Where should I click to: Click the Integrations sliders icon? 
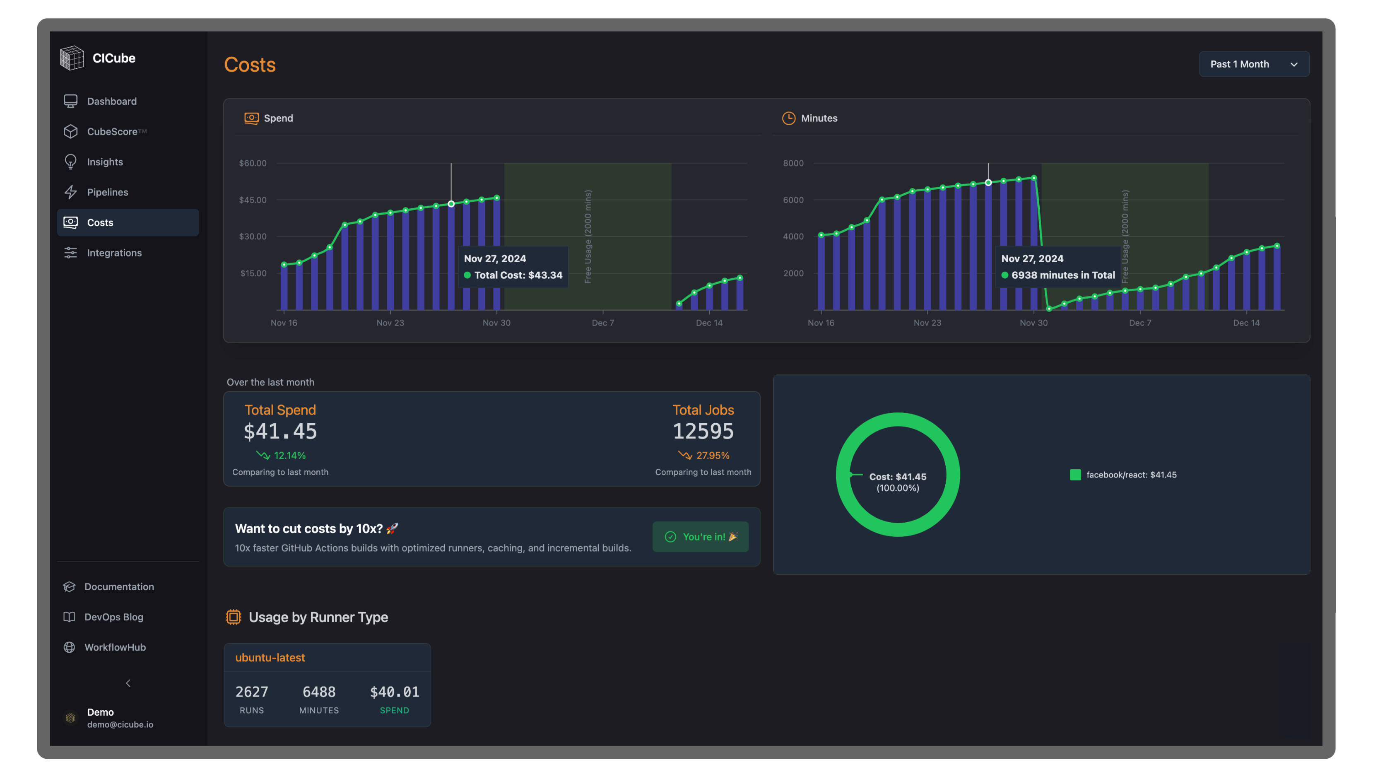[x=70, y=253]
